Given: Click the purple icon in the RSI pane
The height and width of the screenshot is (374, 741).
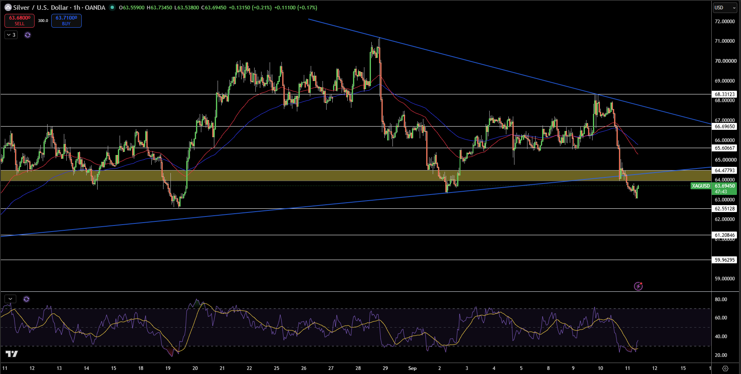Looking at the screenshot, I should point(26,299).
